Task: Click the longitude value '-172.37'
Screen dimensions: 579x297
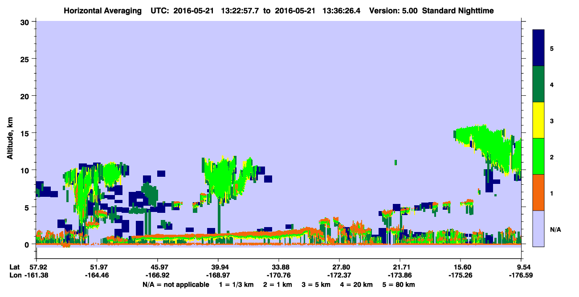Action: point(339,275)
